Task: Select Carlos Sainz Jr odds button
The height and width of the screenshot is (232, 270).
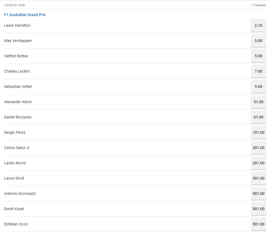Action: pos(258,148)
